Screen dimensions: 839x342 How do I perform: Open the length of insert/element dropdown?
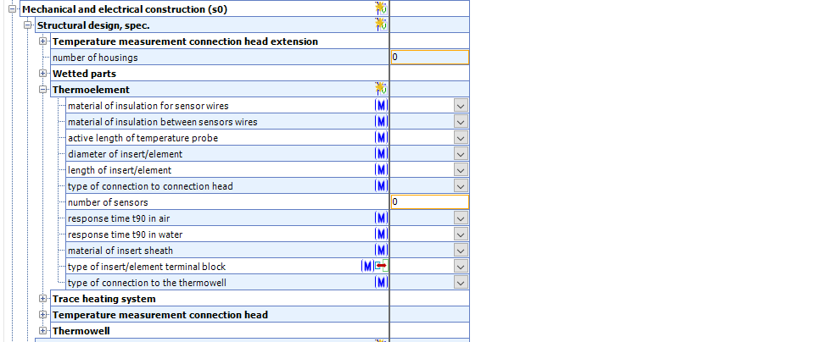coord(461,170)
